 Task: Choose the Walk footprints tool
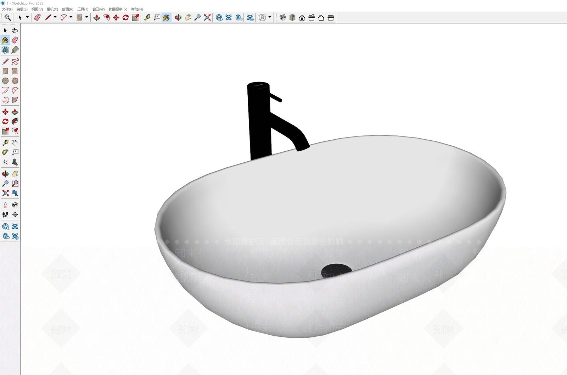point(5,214)
